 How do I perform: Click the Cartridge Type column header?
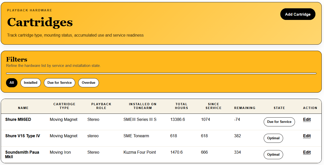[64, 106]
